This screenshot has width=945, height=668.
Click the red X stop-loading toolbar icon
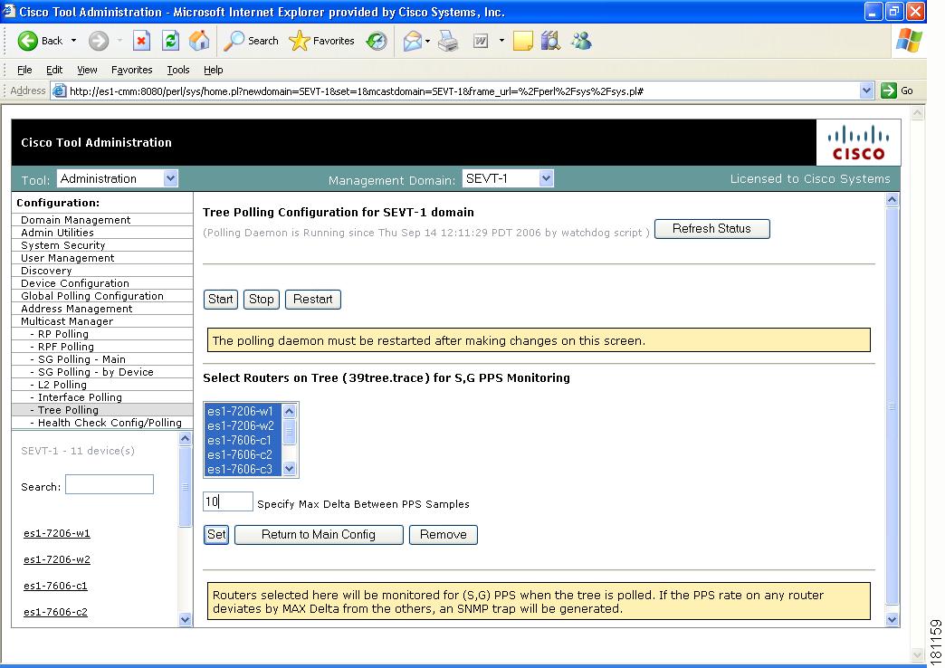141,41
